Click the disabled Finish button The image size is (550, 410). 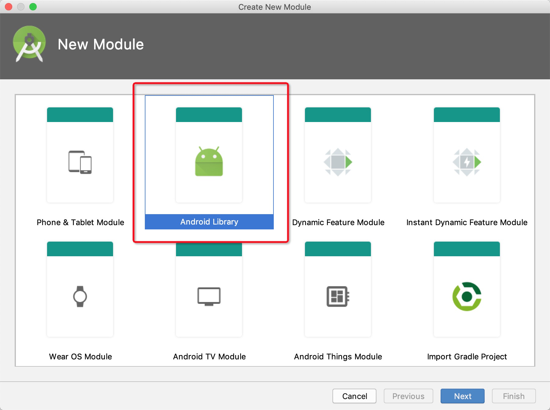click(x=514, y=396)
